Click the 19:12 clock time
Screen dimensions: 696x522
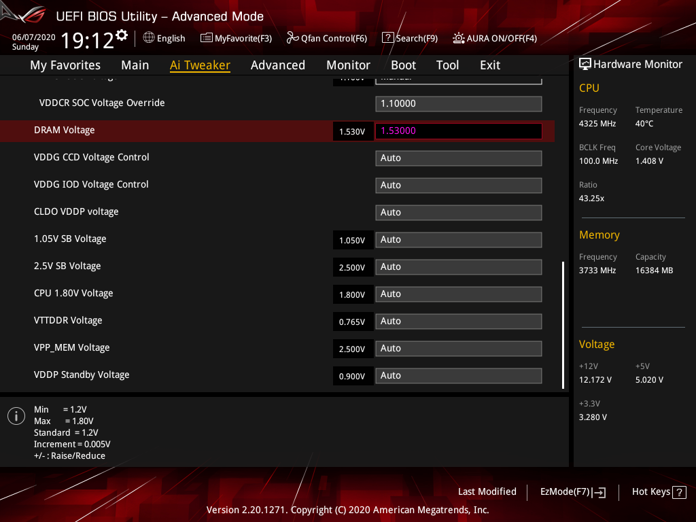(88, 40)
